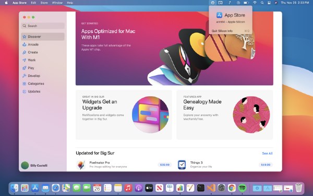Open Maps from the Dock

[x=66, y=188]
